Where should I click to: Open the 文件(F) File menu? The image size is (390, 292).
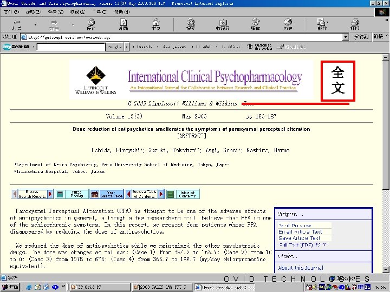coord(11,12)
